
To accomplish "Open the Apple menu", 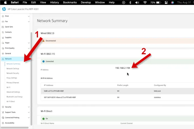I will (5, 2).
